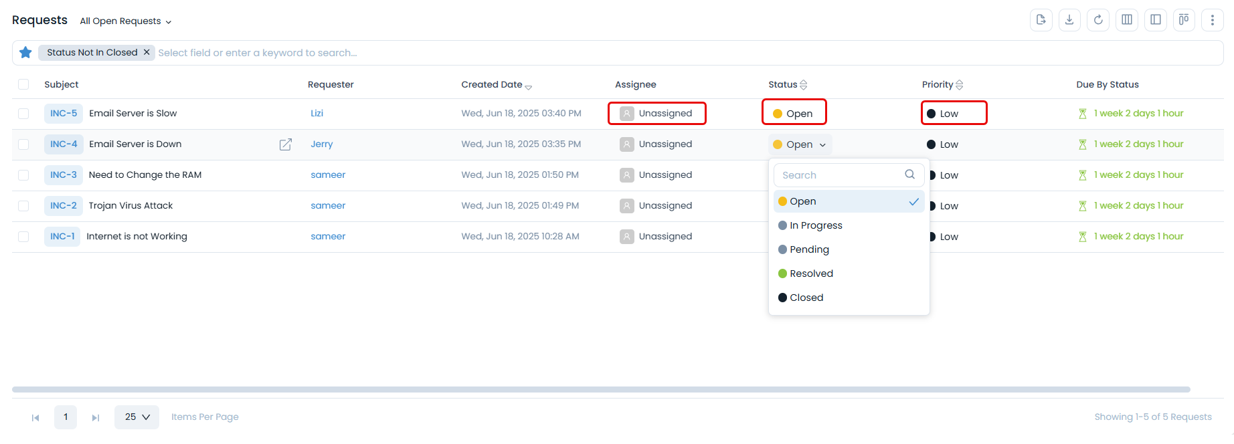Viewport: 1234px width, 444px height.
Task: Click the hourglass icon in INC-5 row
Action: coord(1083,114)
